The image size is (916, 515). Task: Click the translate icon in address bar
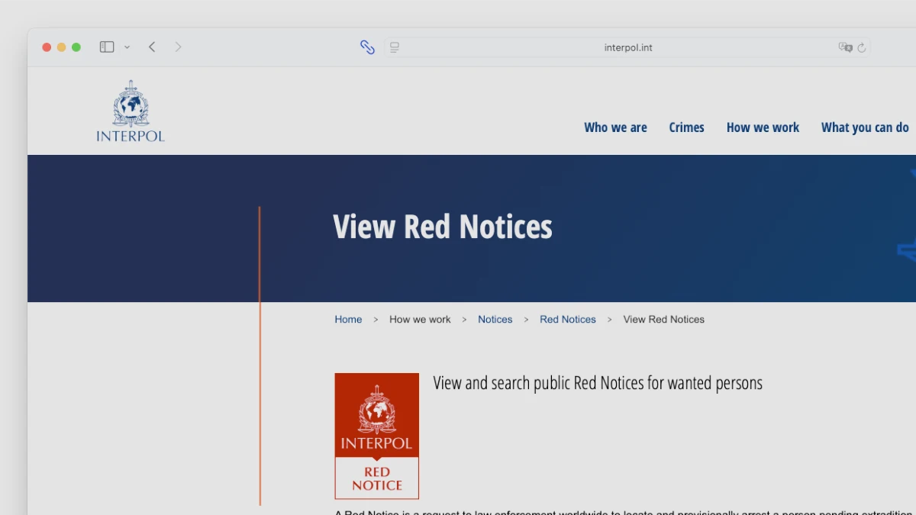pyautogui.click(x=845, y=47)
